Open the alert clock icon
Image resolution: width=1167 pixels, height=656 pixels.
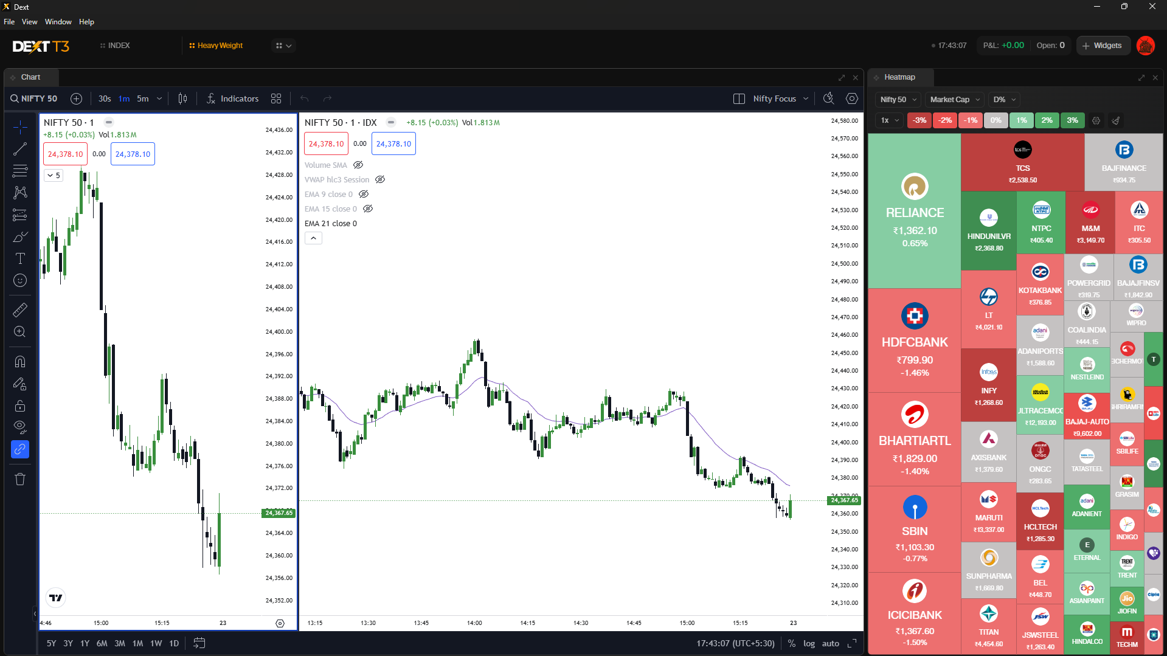click(x=828, y=98)
